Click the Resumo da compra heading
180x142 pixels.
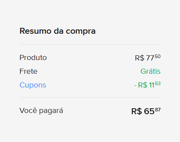click(x=58, y=31)
